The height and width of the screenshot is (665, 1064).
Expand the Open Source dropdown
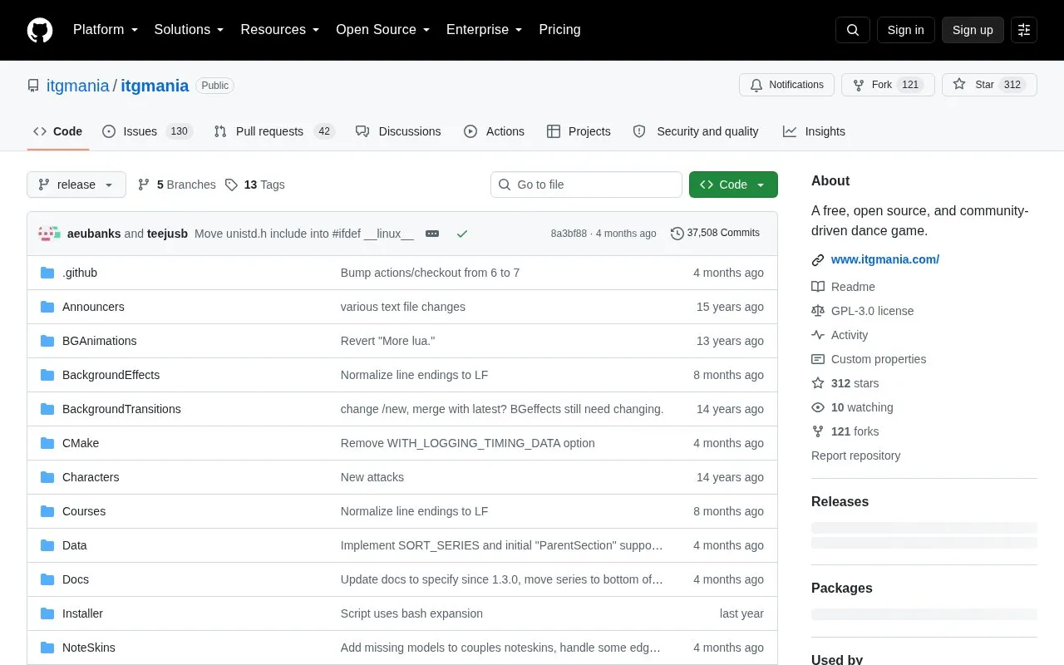point(383,30)
